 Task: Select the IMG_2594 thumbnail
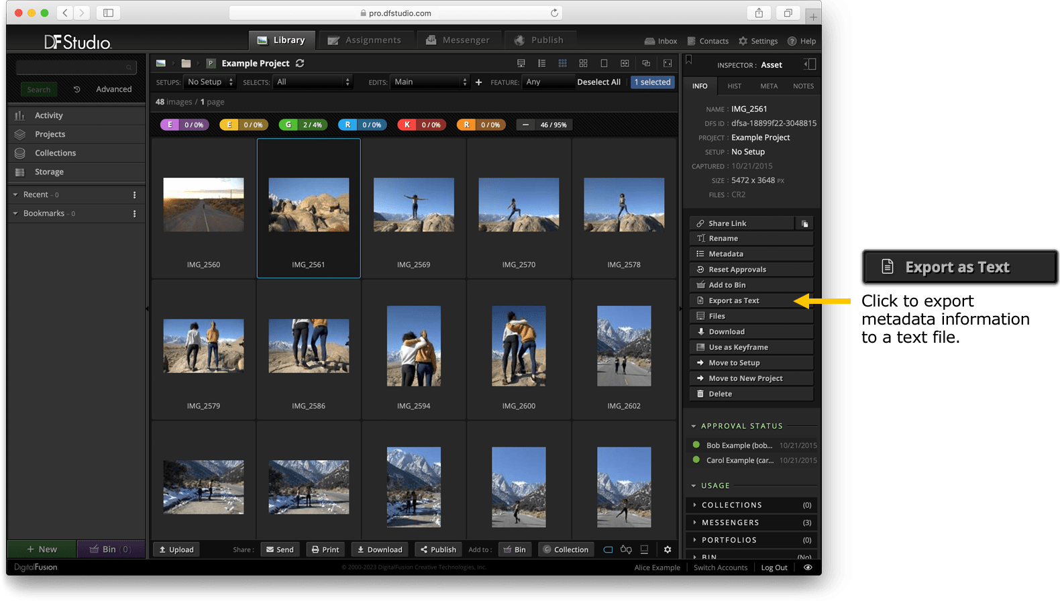(x=413, y=346)
